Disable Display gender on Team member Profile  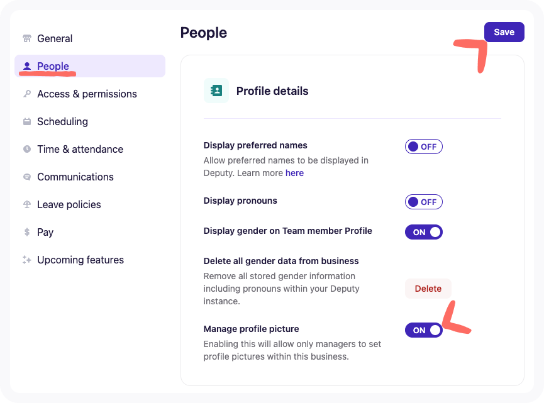coord(424,231)
